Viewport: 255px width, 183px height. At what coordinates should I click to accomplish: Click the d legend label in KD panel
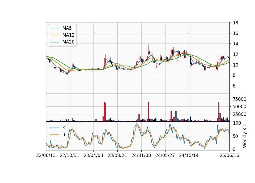point(64,135)
